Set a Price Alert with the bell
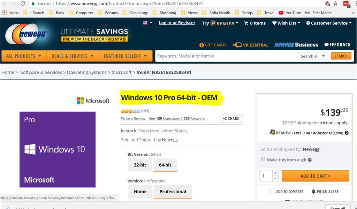 (x=325, y=192)
